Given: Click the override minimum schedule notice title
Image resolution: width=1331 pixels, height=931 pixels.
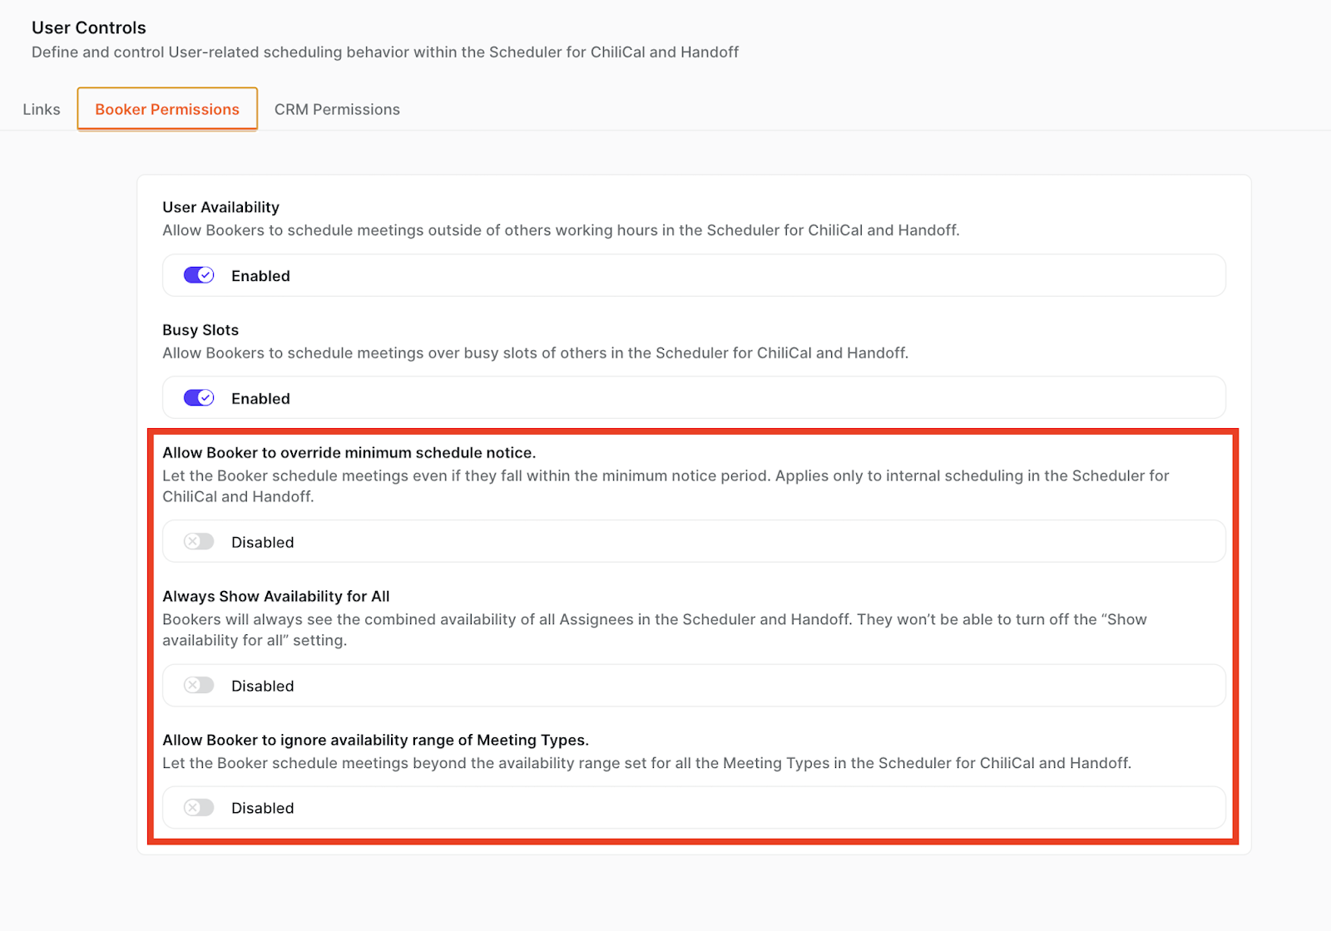Looking at the screenshot, I should coord(349,453).
